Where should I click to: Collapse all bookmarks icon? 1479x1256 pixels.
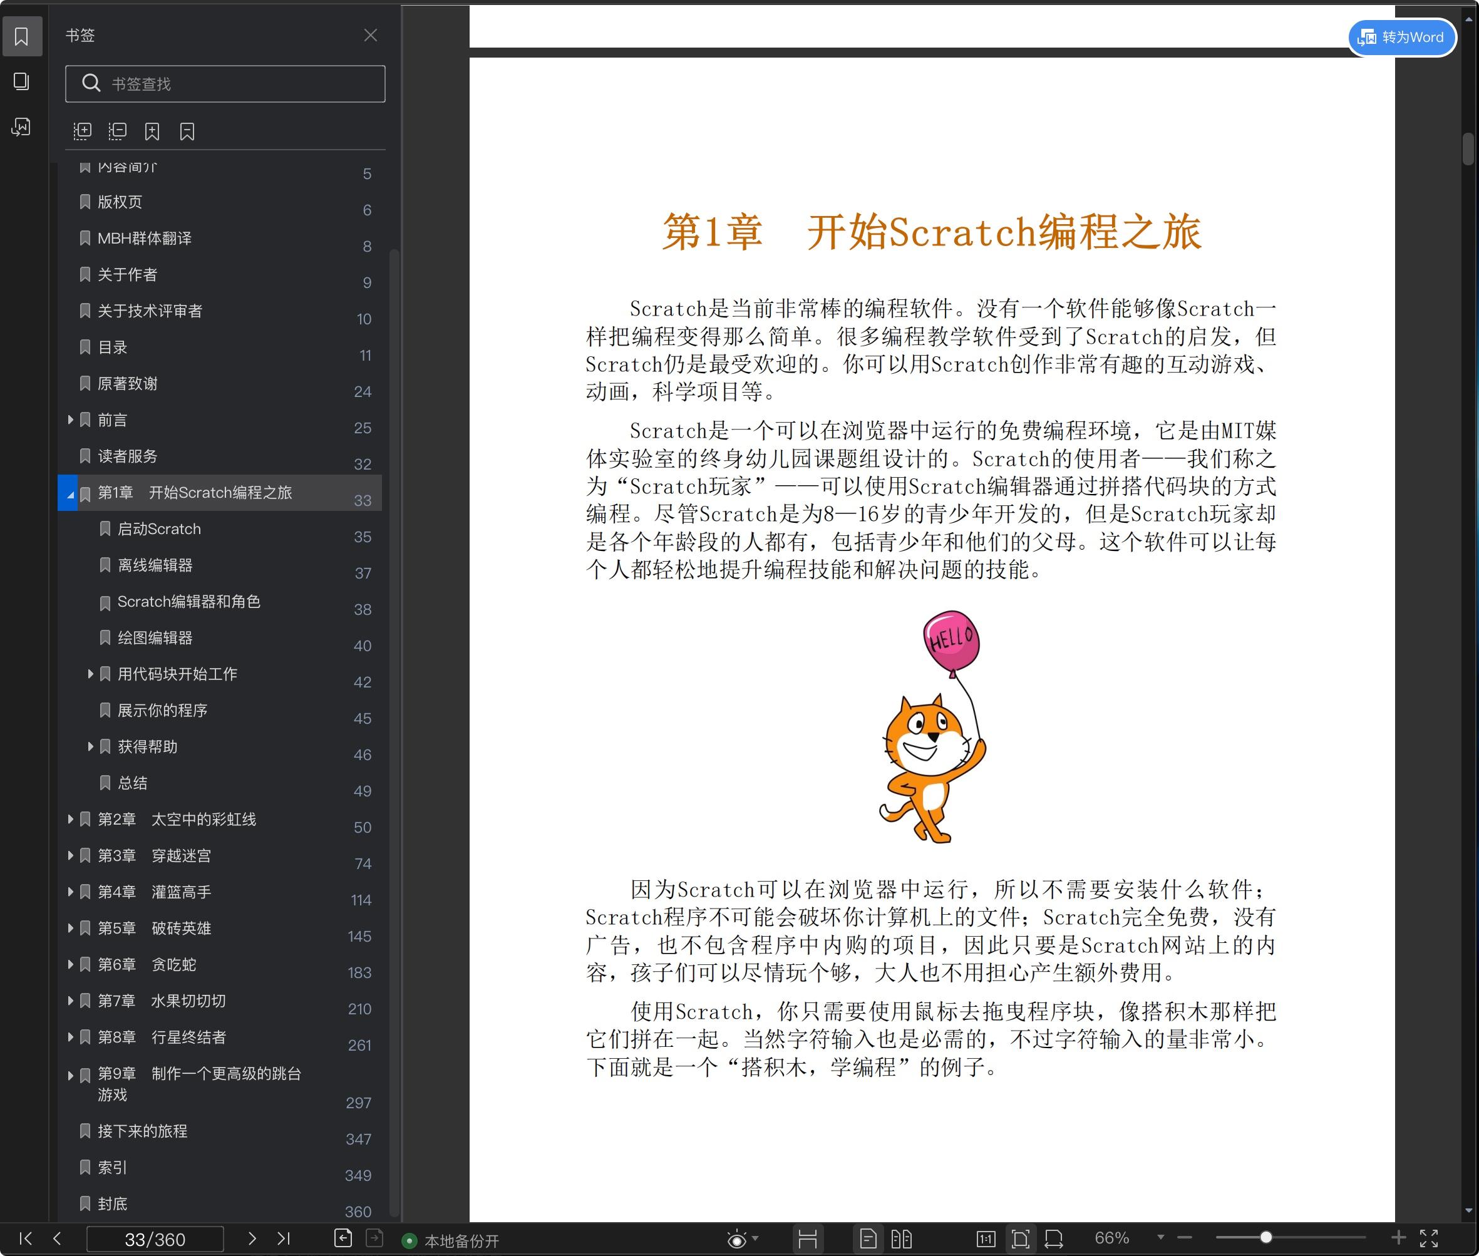[118, 131]
